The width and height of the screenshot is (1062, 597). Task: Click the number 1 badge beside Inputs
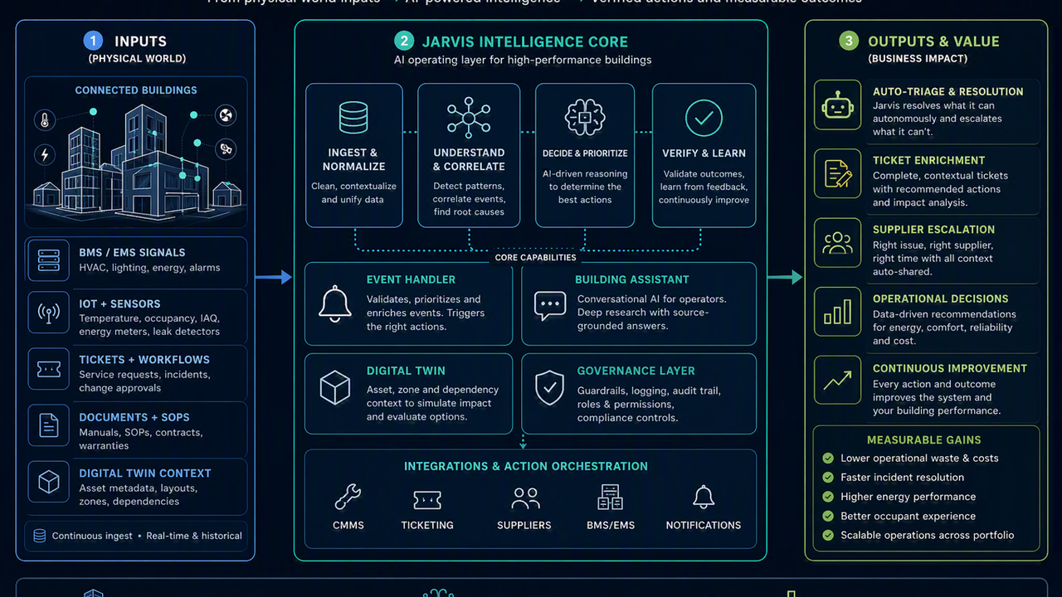(93, 41)
